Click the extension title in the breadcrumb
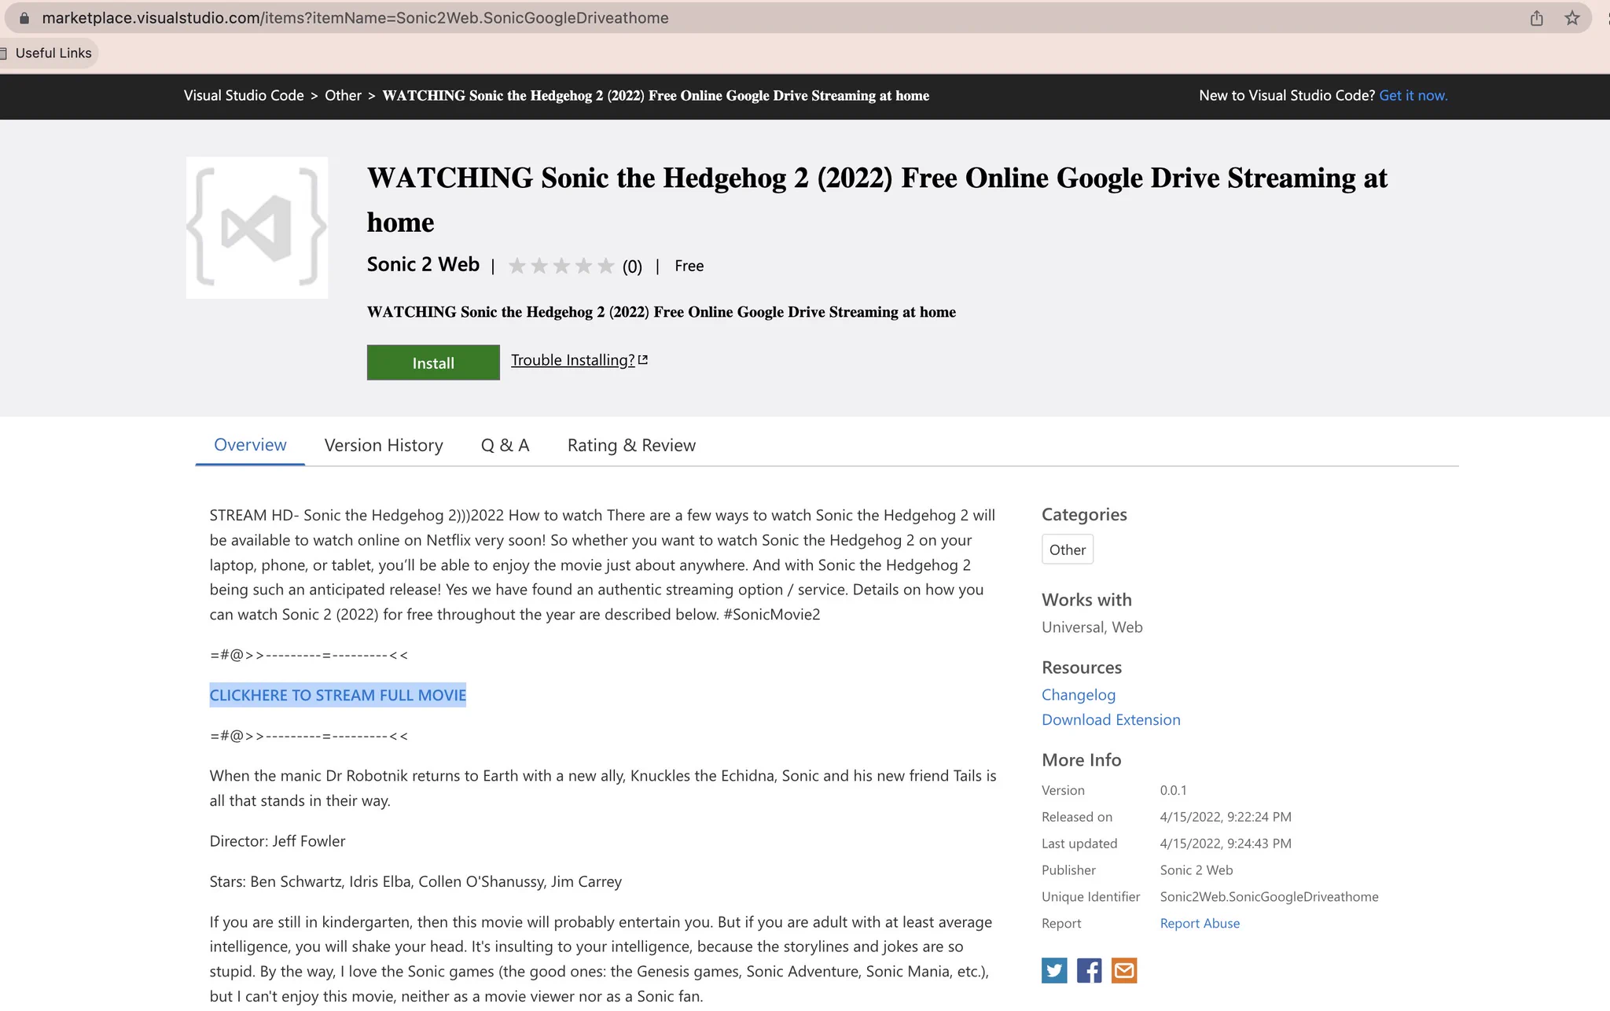This screenshot has height=1011, width=1610. 656,95
